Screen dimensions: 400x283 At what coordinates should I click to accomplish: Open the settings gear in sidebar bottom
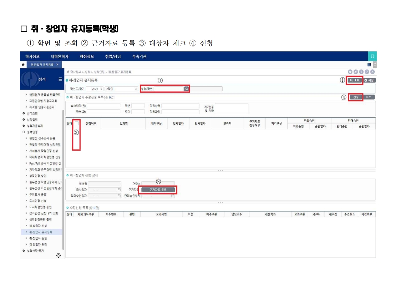59,255
